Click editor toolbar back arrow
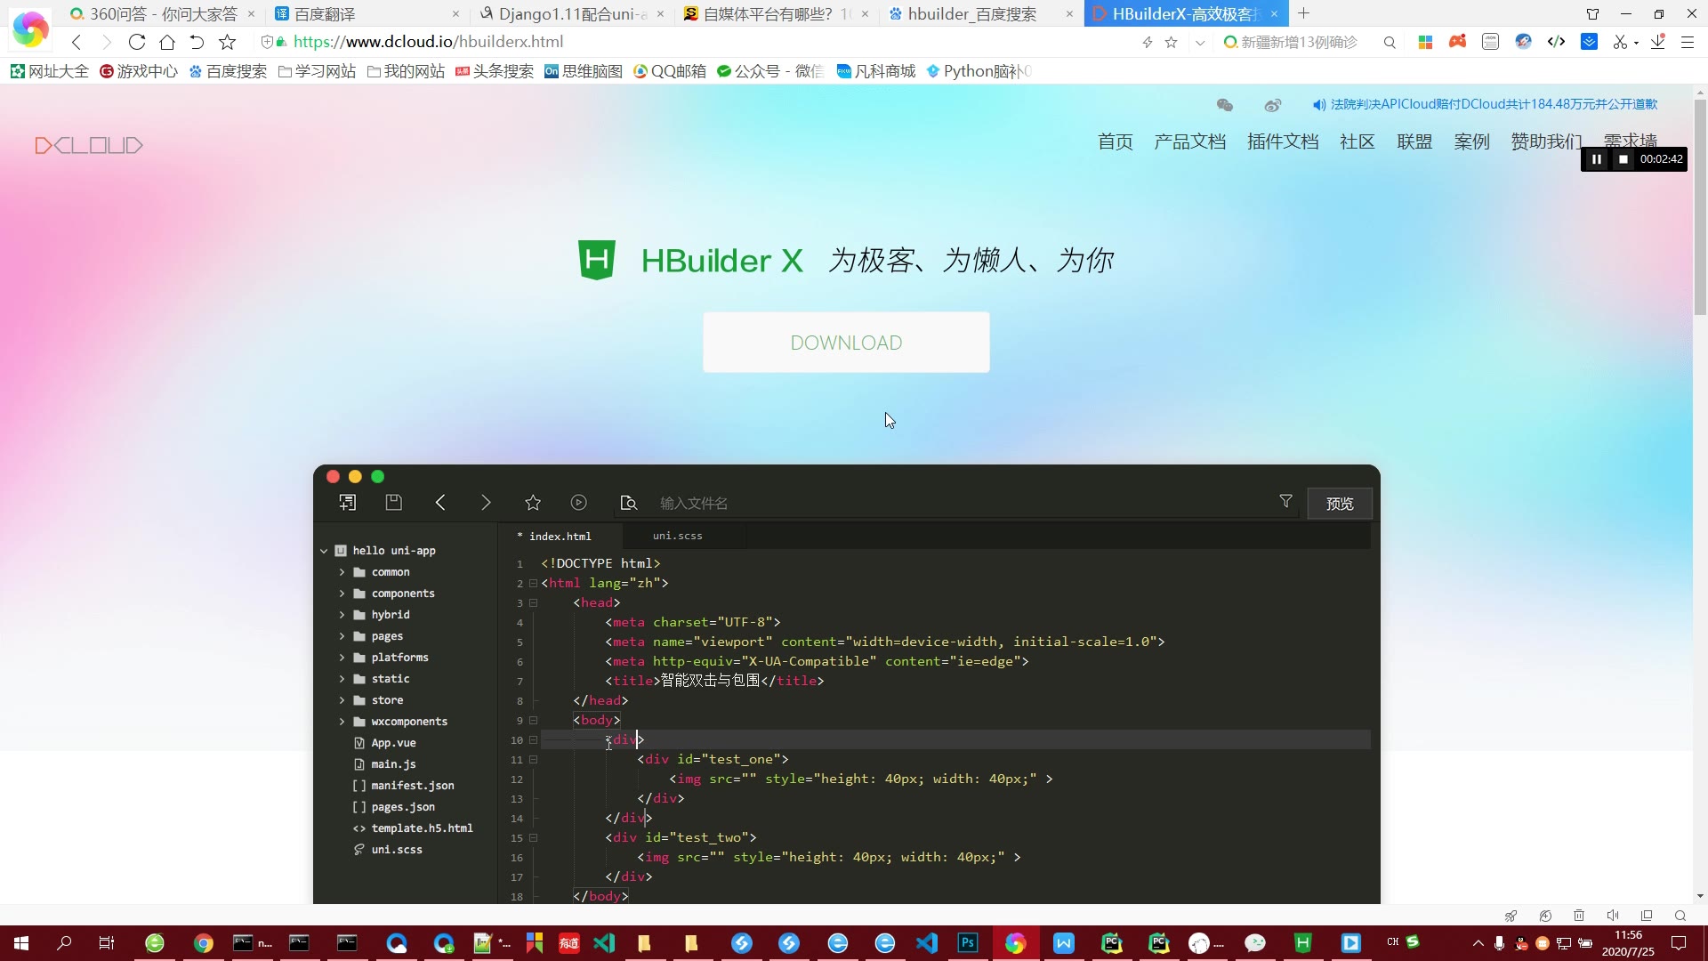 click(440, 503)
